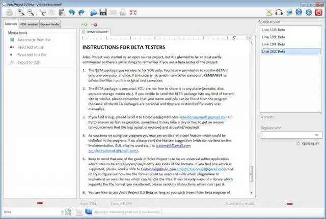Viewport: 326px width, 219px height.
Task: Open tsalomaki@gmail.com link in item 4
Action: (x=173, y=146)
